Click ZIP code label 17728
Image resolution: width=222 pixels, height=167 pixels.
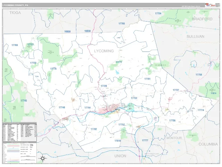[104, 86]
